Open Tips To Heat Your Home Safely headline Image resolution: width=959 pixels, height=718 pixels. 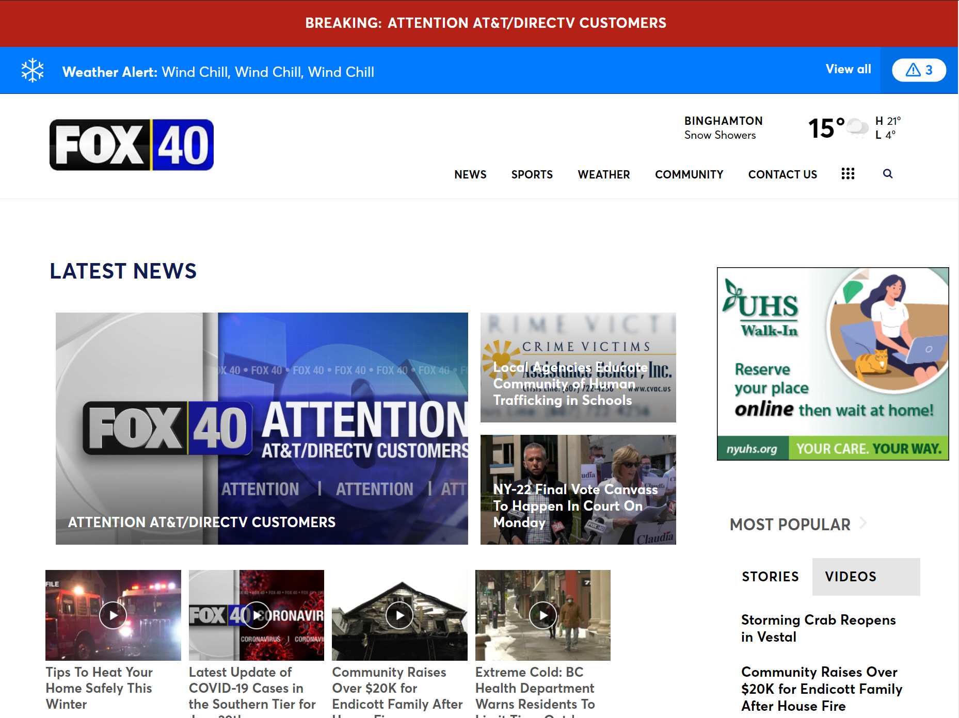[x=99, y=688]
